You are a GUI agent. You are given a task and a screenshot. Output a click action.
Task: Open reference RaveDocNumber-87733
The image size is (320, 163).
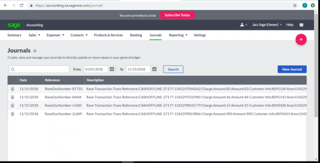(x=64, y=89)
